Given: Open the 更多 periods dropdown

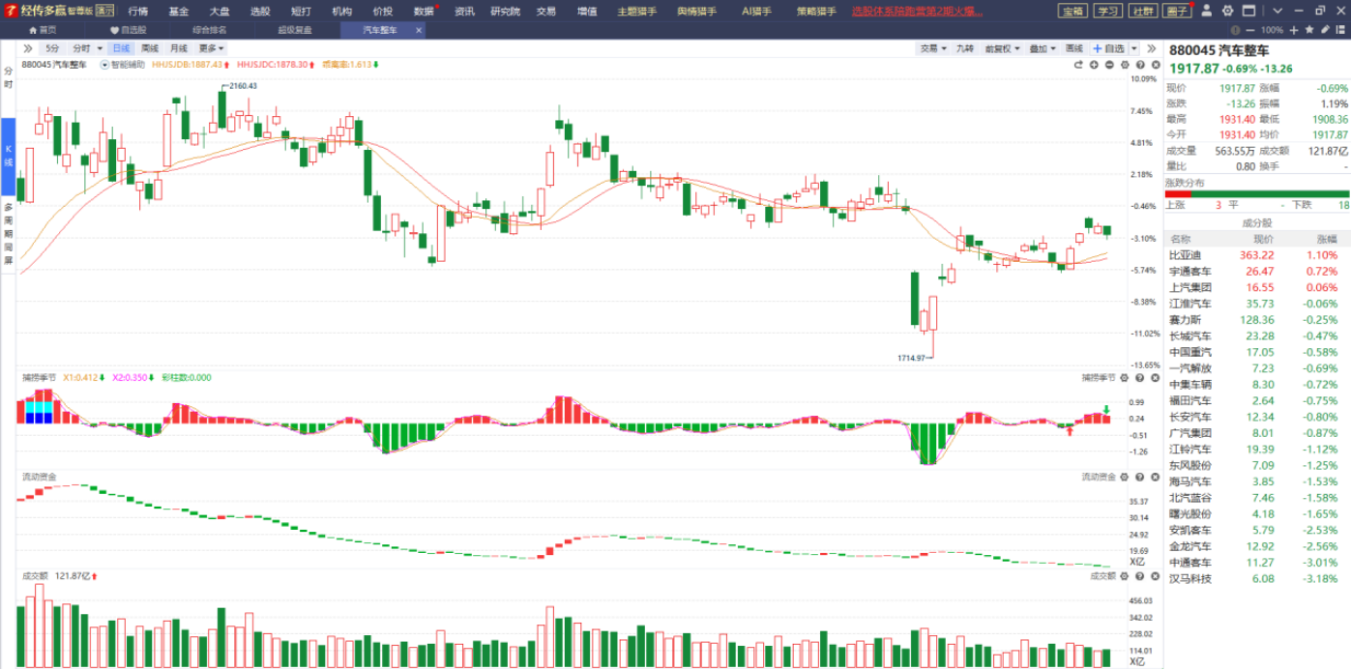Looking at the screenshot, I should [x=211, y=48].
